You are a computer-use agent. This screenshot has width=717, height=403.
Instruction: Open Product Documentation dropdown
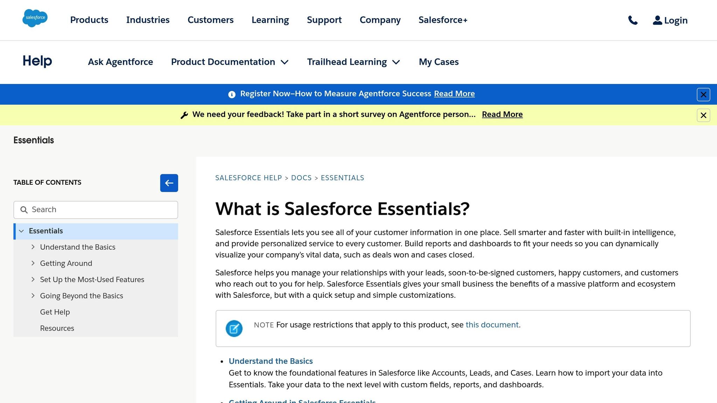tap(230, 62)
